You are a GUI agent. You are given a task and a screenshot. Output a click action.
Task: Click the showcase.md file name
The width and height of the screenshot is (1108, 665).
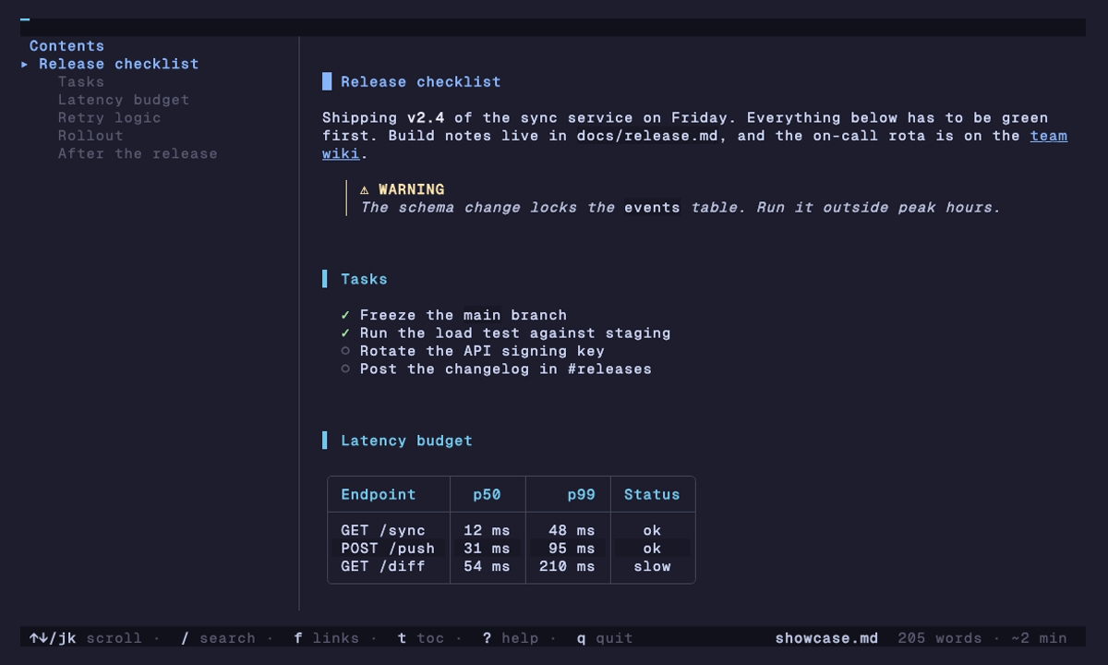(826, 638)
